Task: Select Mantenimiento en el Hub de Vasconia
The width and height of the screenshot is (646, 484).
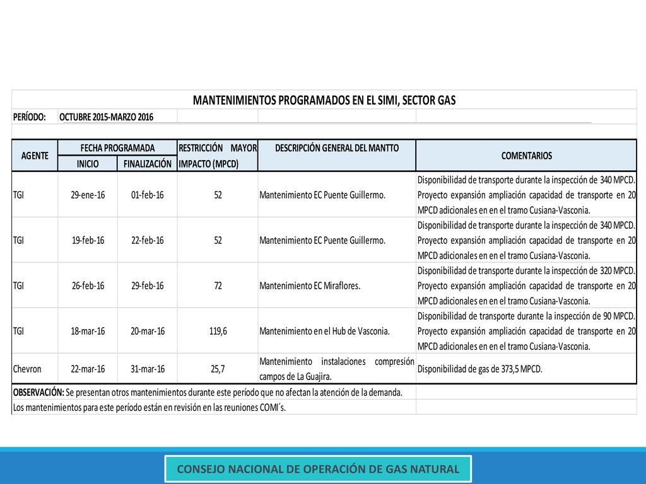Action: tap(325, 331)
